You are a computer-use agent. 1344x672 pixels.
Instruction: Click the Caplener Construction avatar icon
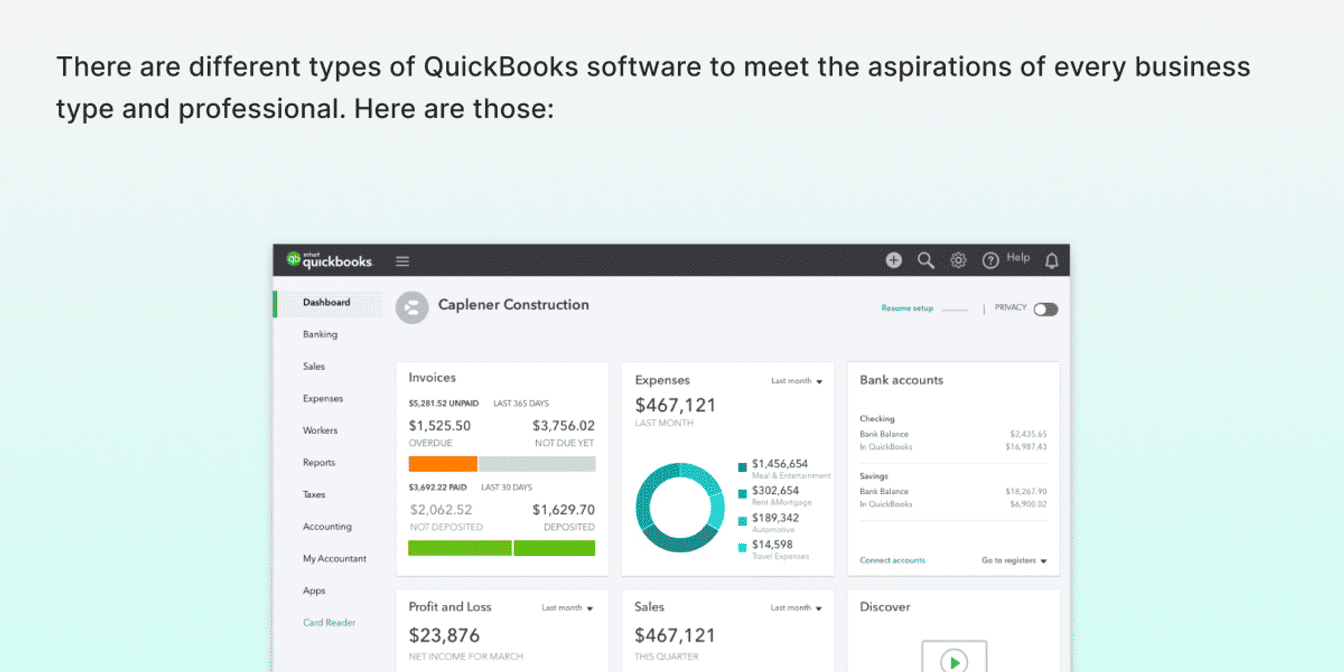(412, 307)
